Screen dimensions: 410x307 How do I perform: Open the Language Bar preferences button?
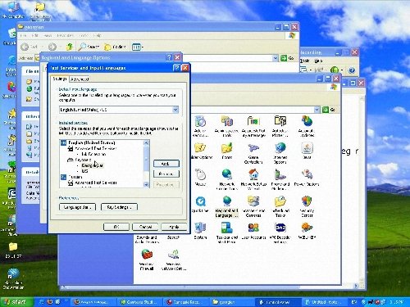tap(77, 207)
